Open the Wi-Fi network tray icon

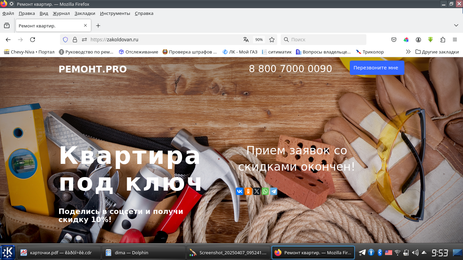(x=398, y=253)
